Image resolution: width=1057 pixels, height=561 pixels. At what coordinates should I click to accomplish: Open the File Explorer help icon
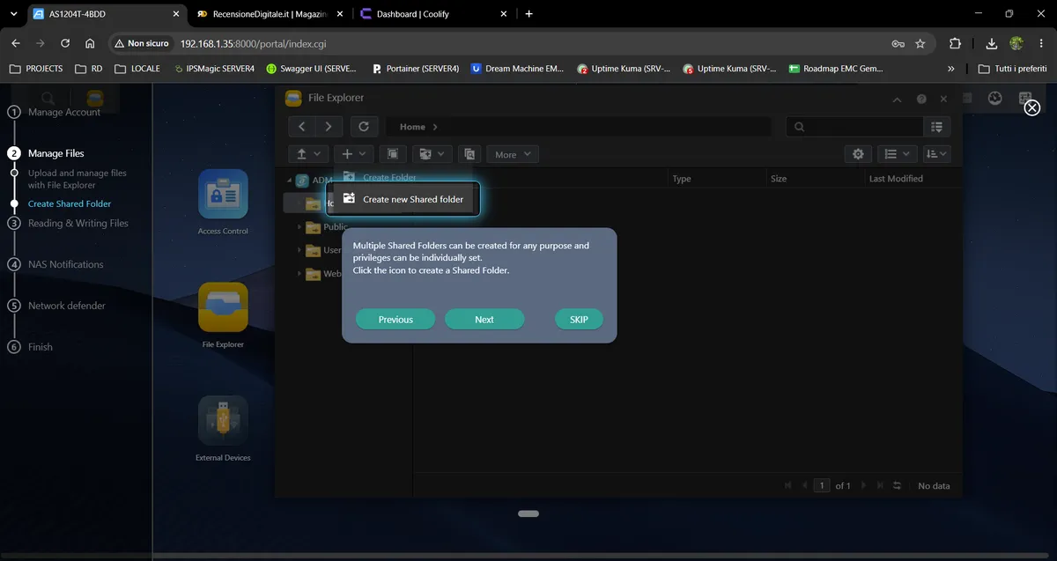click(x=921, y=100)
